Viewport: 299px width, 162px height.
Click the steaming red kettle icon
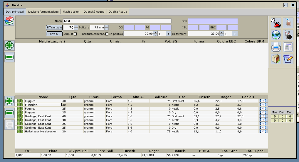pos(276,23)
